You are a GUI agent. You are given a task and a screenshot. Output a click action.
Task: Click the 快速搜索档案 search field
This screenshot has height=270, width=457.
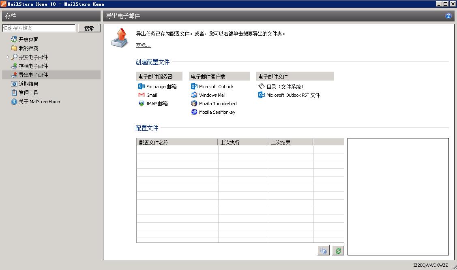39,28
